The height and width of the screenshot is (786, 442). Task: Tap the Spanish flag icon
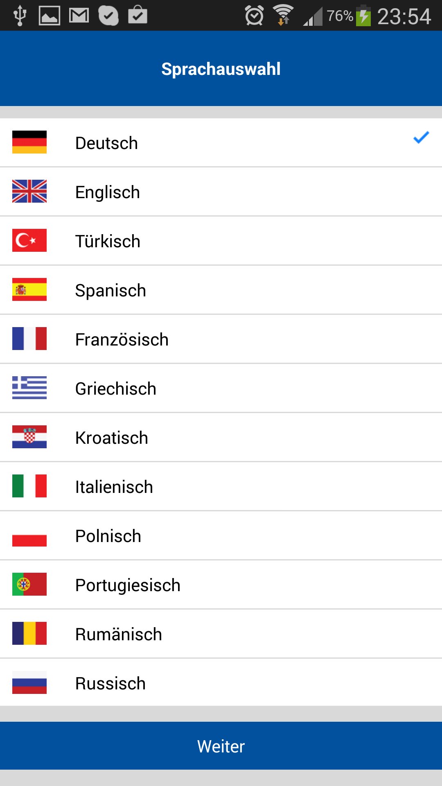[29, 289]
